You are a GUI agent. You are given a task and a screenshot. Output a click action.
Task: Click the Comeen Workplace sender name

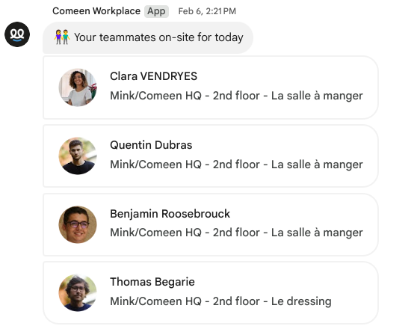(96, 11)
